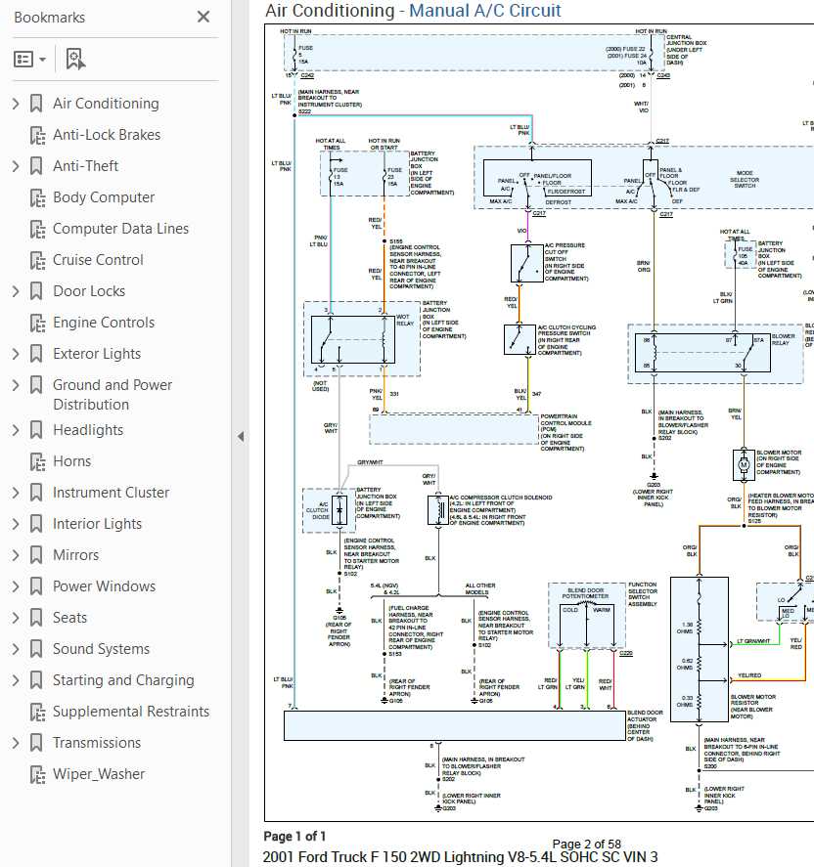Viewport: 814px width, 867px height.
Task: Click the Seats bookmark icon
Action: point(36,617)
